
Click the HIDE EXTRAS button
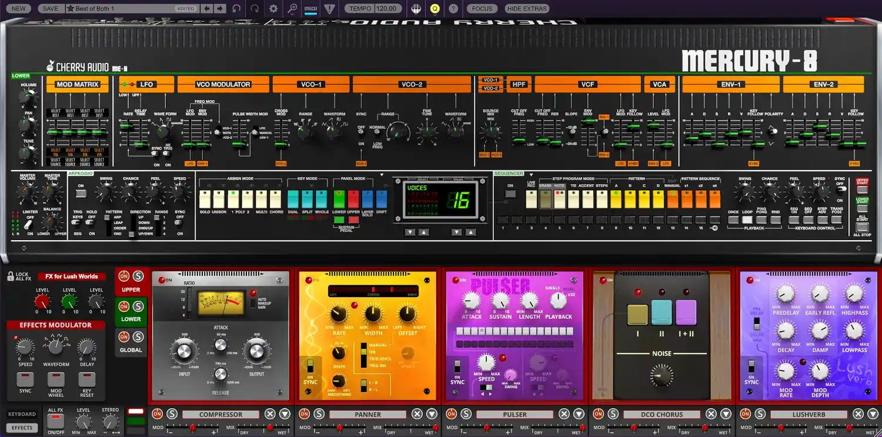[x=526, y=8]
